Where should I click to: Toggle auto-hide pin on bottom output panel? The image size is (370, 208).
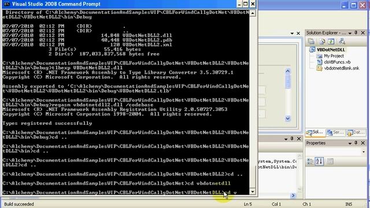292,139
